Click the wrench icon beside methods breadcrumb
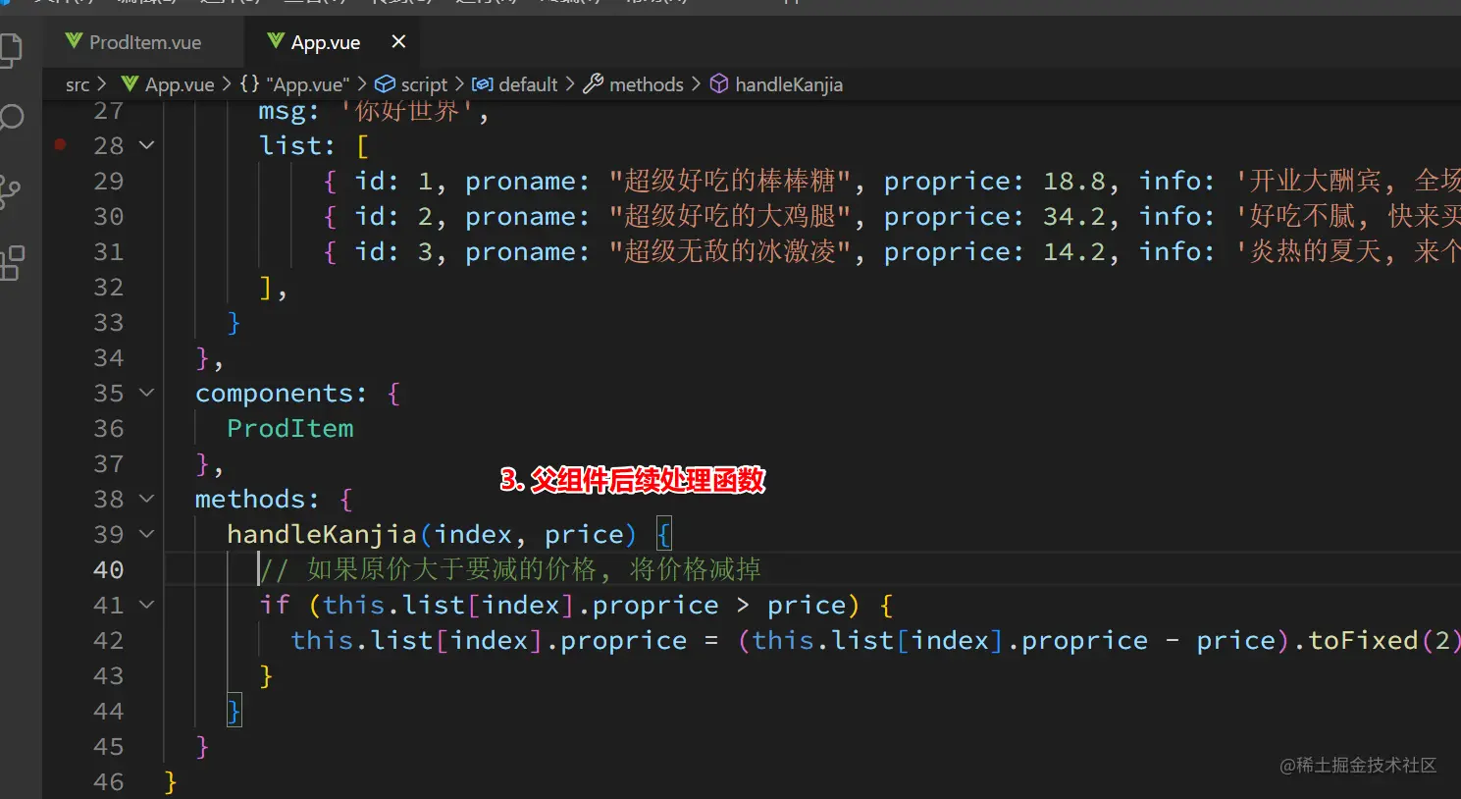Viewport: 1461px width, 799px height. [593, 84]
